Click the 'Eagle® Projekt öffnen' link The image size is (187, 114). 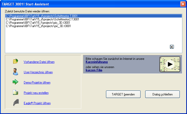(x=37, y=103)
